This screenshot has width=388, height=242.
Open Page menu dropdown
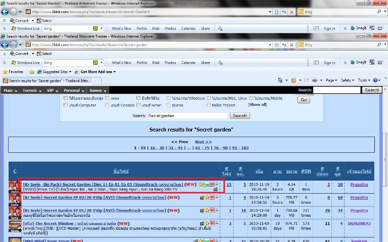click(x=331, y=80)
